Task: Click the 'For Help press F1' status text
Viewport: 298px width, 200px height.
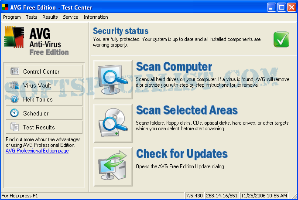Action: 20,196
